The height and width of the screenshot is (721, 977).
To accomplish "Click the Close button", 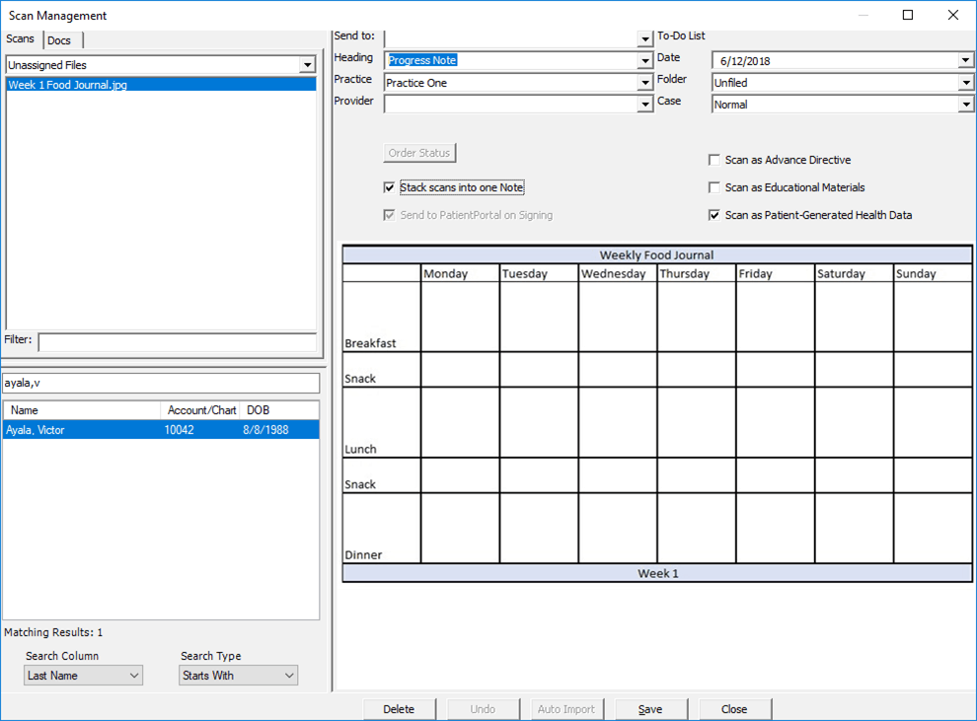I will [x=734, y=709].
